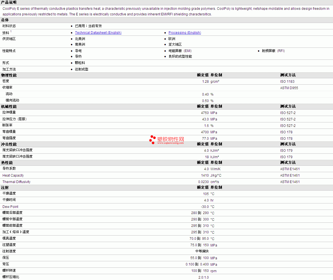Select the 螺筒后部温度 row label

pos(13,213)
